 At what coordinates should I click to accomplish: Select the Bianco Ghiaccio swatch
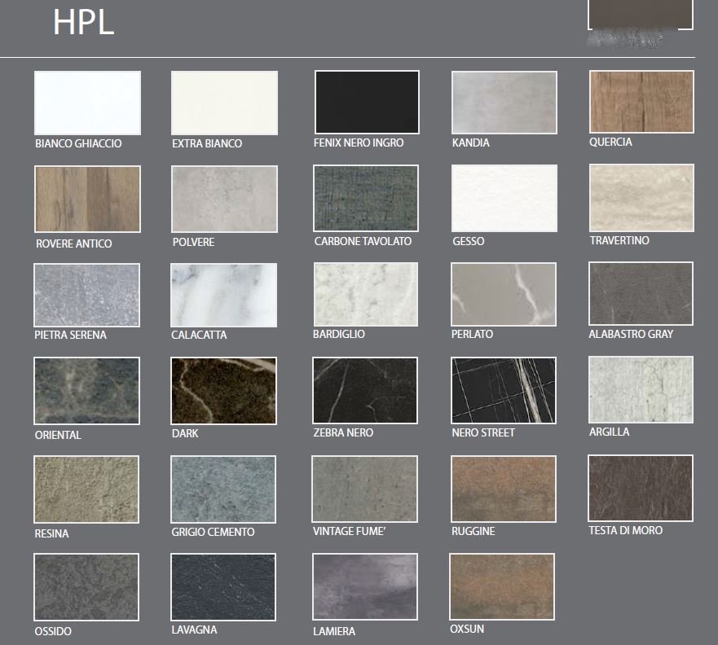coord(87,103)
